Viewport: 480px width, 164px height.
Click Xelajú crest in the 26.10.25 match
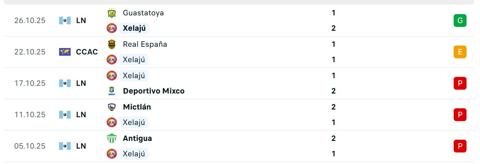[112, 28]
